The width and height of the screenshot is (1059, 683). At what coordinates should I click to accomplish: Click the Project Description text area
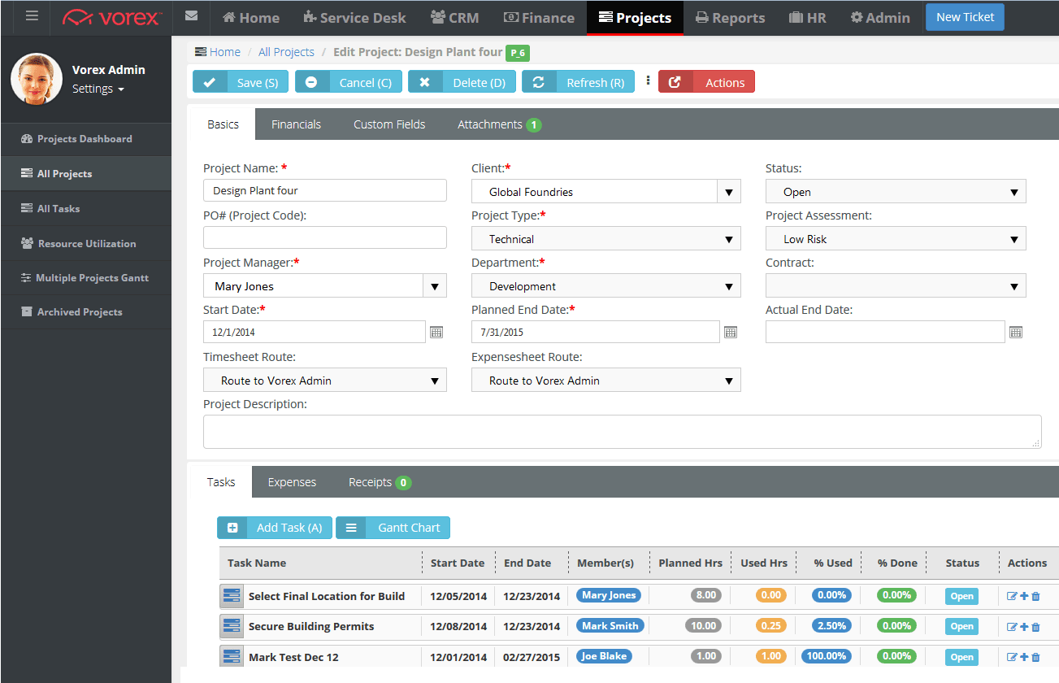click(x=621, y=431)
